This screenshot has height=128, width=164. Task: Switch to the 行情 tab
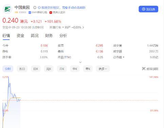6,36
